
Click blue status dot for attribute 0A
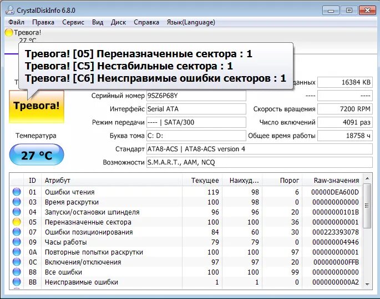click(x=17, y=252)
